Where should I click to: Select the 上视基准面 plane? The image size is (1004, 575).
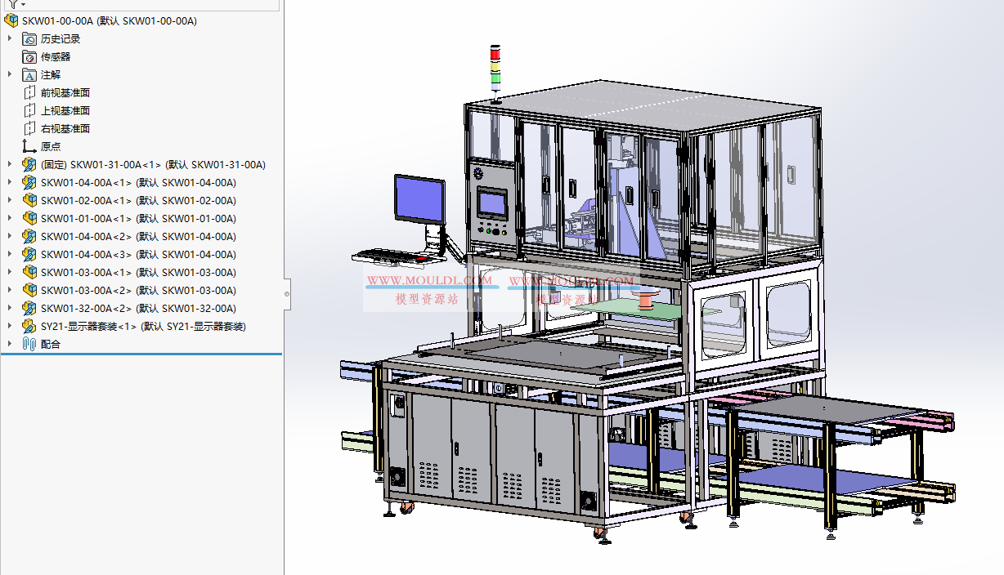pyautogui.click(x=65, y=110)
